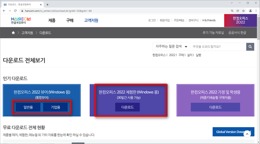Go to home via breadcrumb house icon
This screenshot has width=260, height=144.
click(13, 33)
